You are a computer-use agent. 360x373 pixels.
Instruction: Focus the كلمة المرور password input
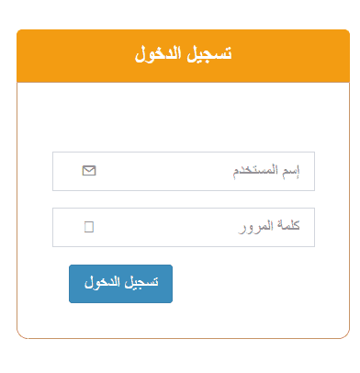(x=184, y=227)
